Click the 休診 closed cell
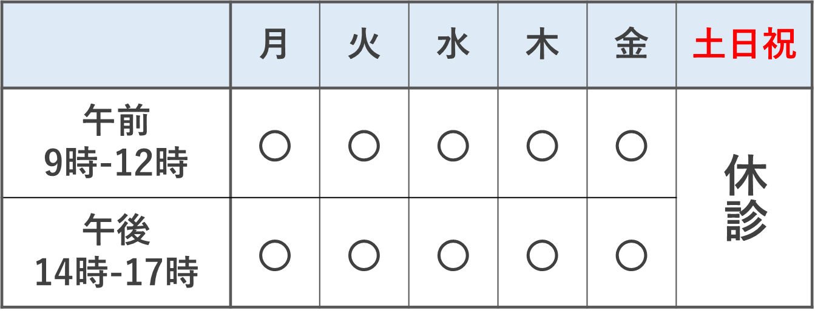The image size is (815, 316). point(744,198)
